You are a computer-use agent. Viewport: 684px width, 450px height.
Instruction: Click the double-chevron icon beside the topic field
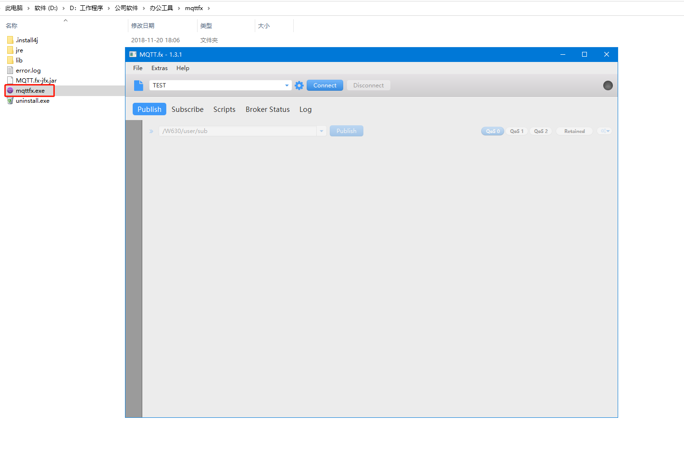(x=151, y=131)
